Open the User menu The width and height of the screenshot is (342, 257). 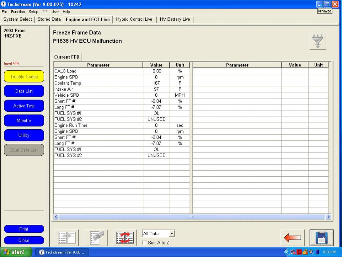(x=55, y=12)
